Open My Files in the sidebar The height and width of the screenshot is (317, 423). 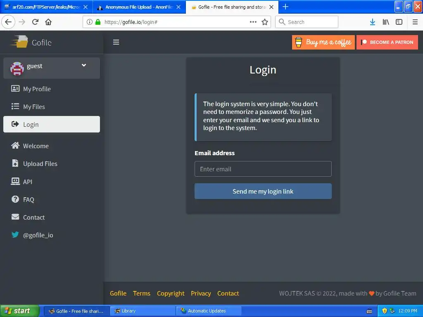coord(52,106)
